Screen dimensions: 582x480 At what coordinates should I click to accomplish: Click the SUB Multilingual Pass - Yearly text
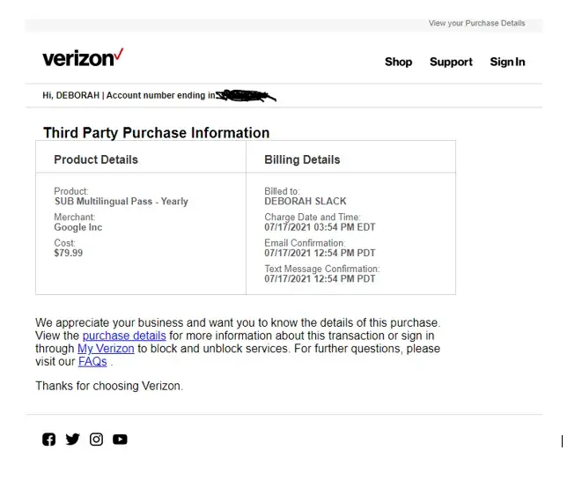pos(121,202)
